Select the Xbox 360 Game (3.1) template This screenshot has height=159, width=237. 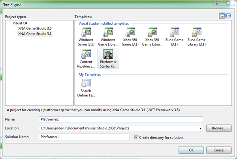point(130,37)
